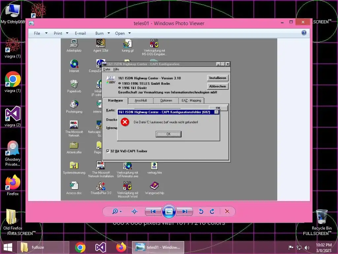Click the network icon in system tray

299,247
